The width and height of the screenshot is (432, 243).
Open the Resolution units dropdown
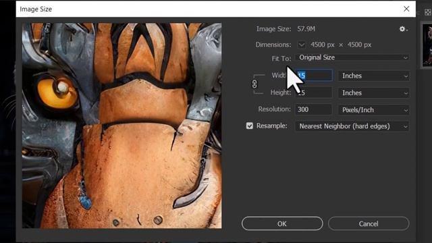click(374, 110)
